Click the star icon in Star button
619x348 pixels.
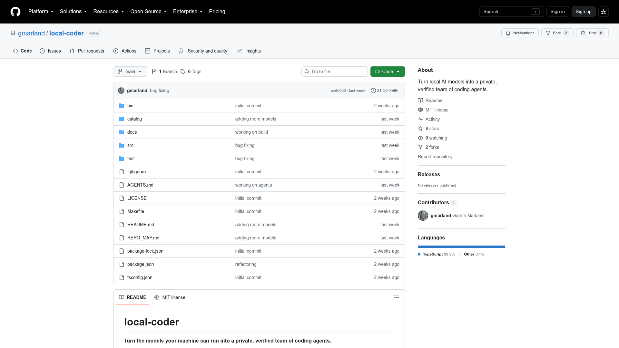pos(583,33)
